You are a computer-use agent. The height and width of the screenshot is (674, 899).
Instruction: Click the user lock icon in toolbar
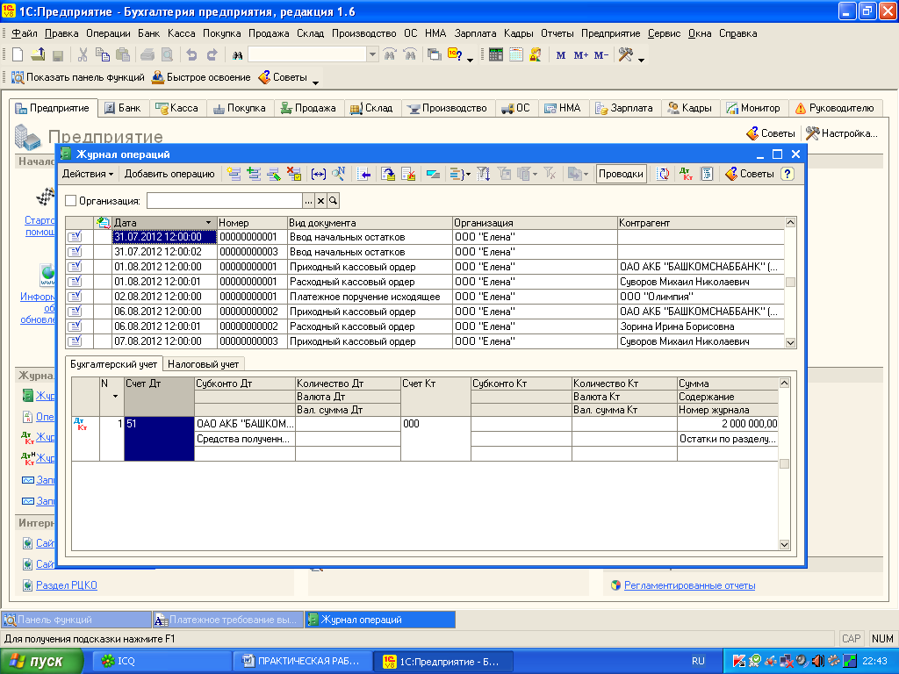coord(536,55)
